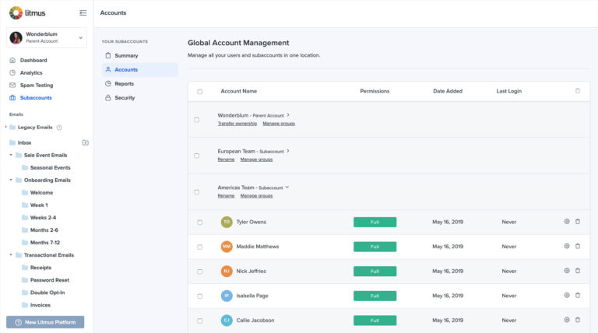Expand the Wonderblum Parent Account row chevron
This screenshot has height=333, width=598.
pos(288,114)
